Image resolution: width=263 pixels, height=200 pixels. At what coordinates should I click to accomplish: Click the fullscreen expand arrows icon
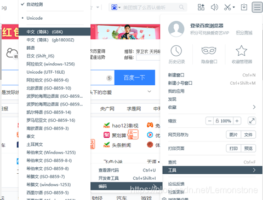(252, 121)
